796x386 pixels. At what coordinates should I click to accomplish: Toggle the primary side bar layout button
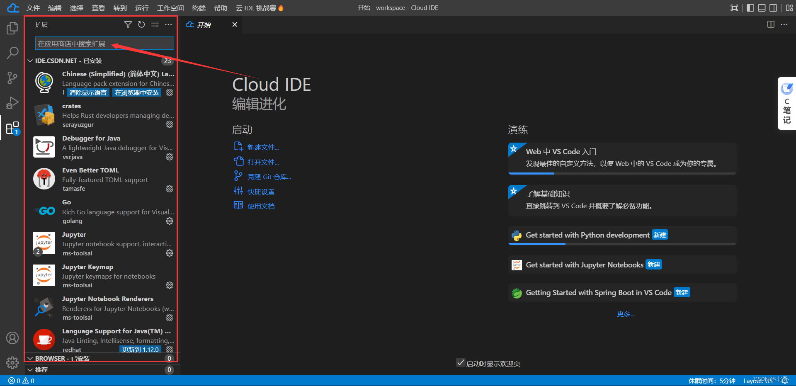750,8
